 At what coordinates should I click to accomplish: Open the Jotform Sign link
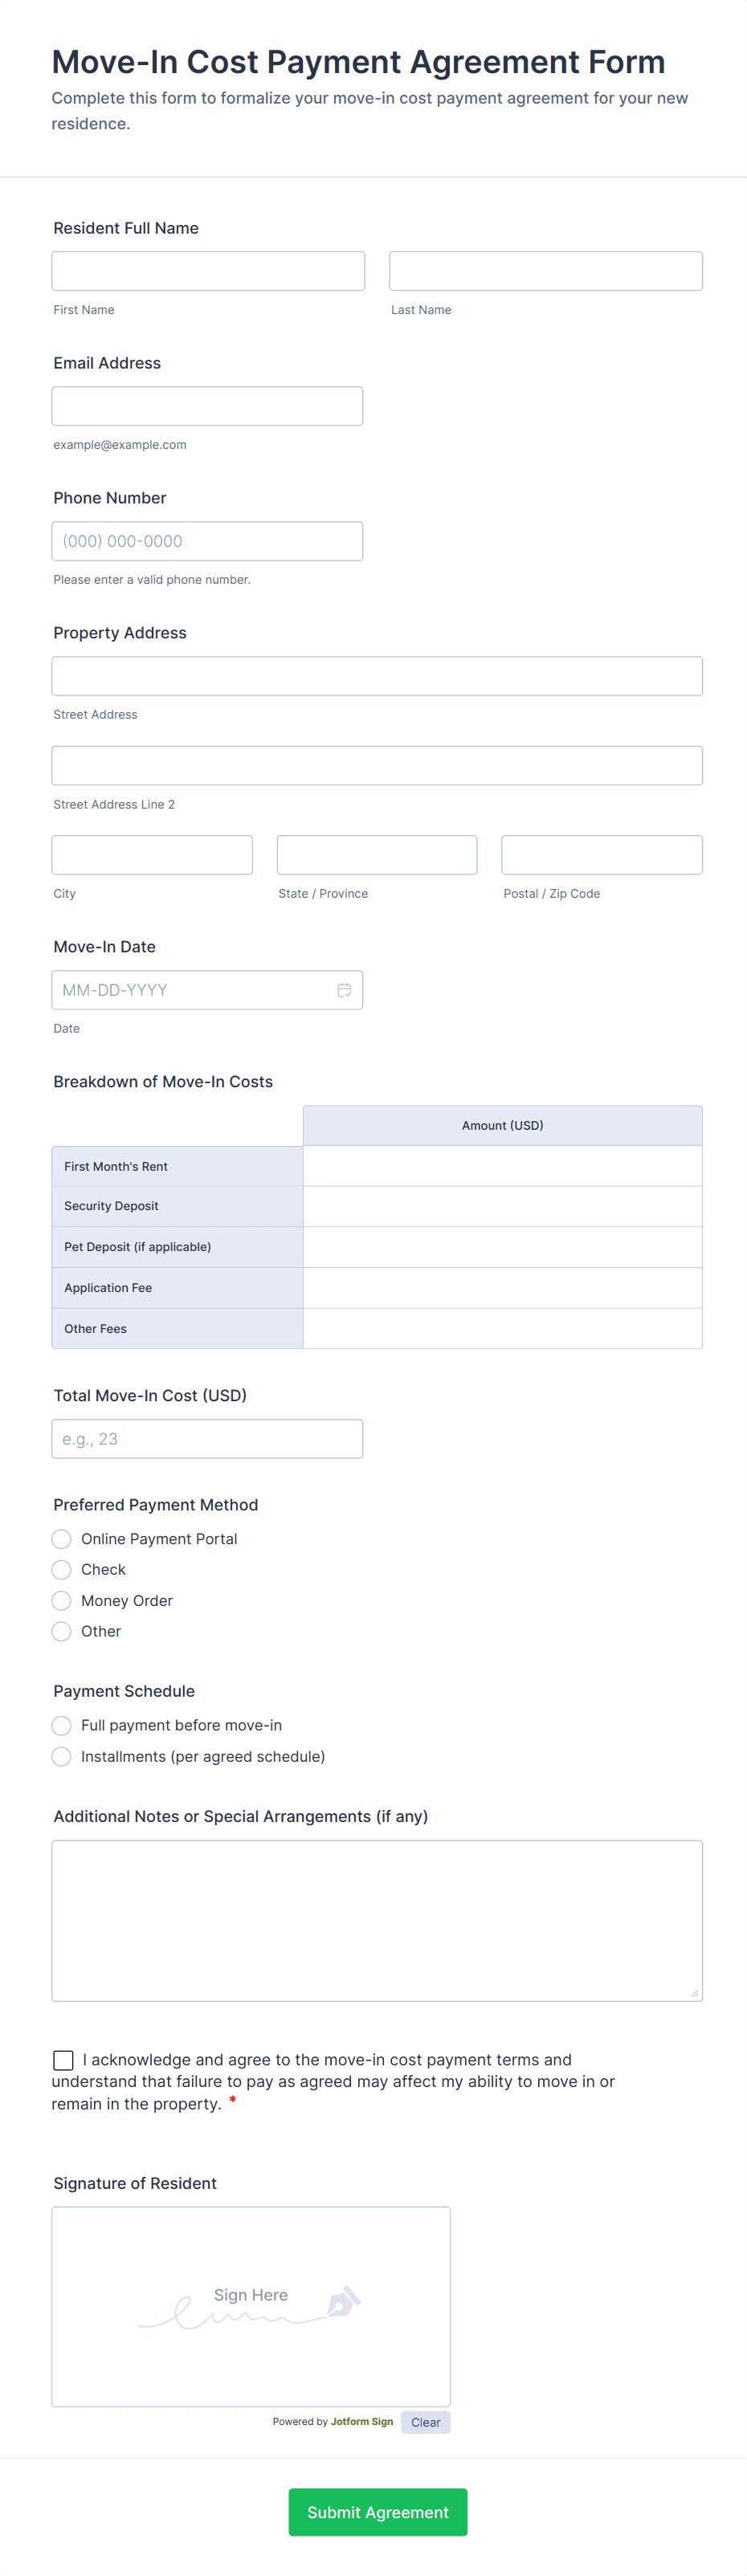(x=362, y=2422)
